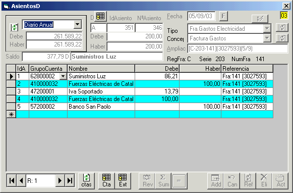Click the ctas refresh button

[86, 181]
